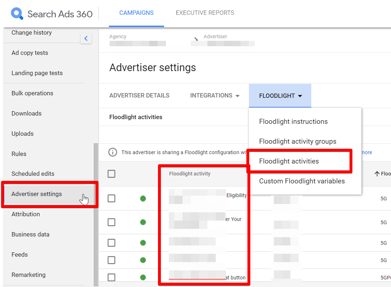Open Landing page tests in the sidebar
Screen dimensions: 391x287
37,73
